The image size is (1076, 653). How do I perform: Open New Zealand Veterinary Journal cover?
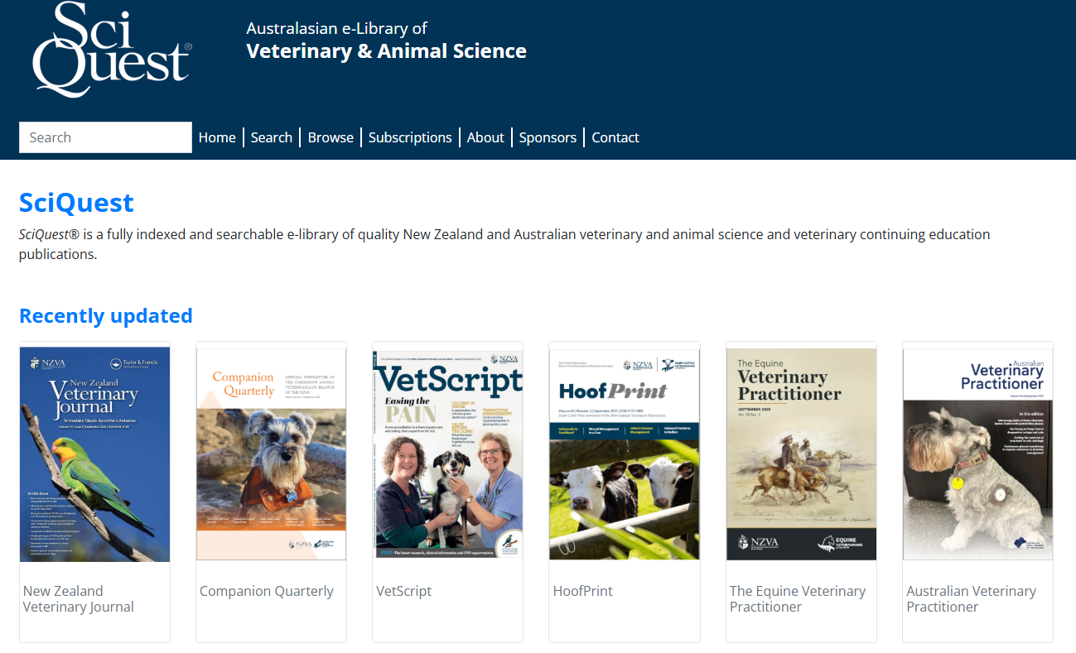(94, 454)
